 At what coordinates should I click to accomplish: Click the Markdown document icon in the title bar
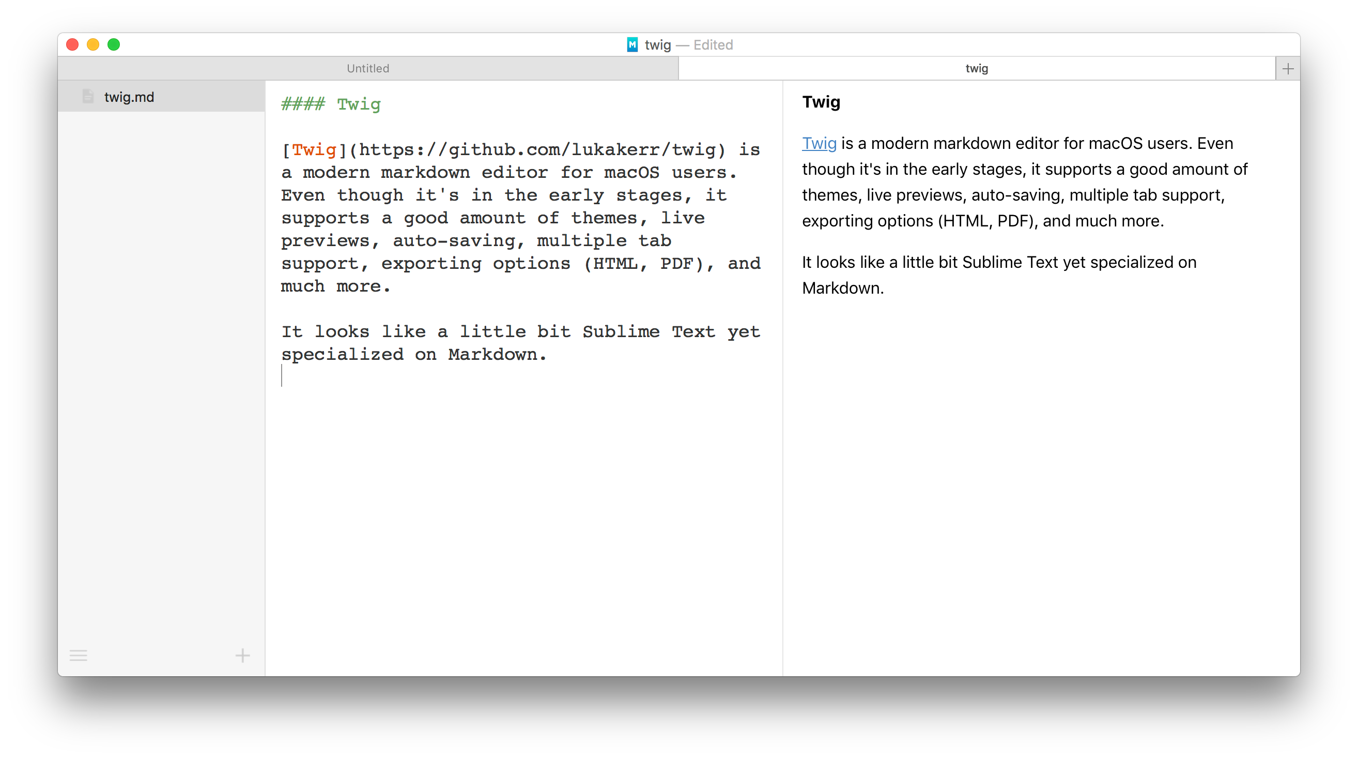click(x=632, y=45)
